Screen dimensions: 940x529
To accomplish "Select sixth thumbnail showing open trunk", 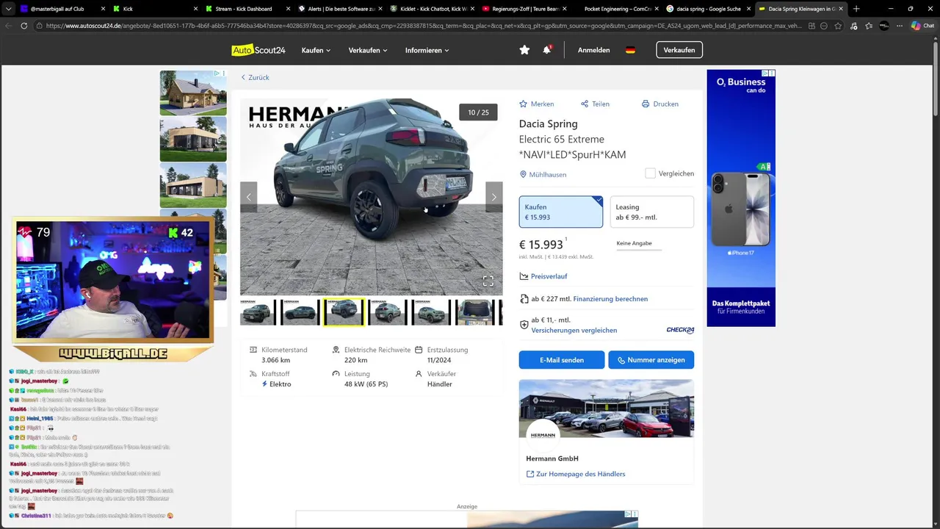I will point(475,312).
